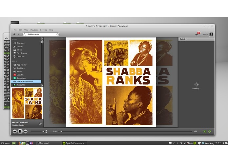The height and width of the screenshot is (162, 228).
Task: Click the sidebar scrollbar thumb
Action: point(42,42)
